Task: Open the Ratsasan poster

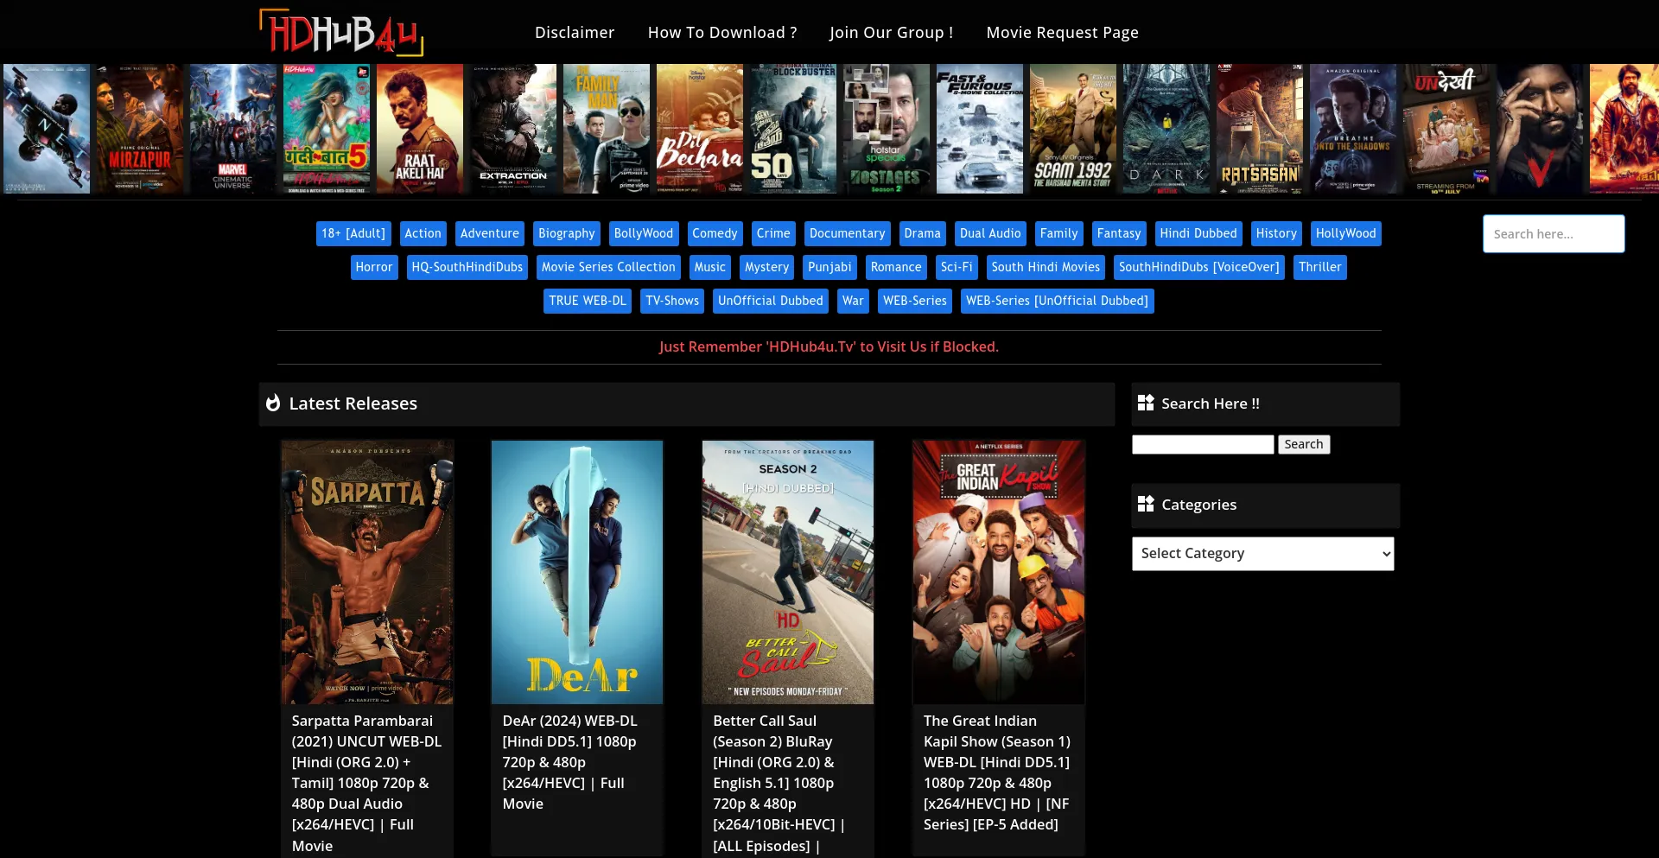Action: click(x=1260, y=129)
